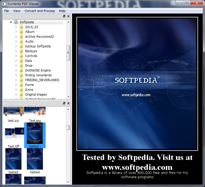Close the folder tree panel
The width and height of the screenshot is (205, 187).
pos(68,16)
